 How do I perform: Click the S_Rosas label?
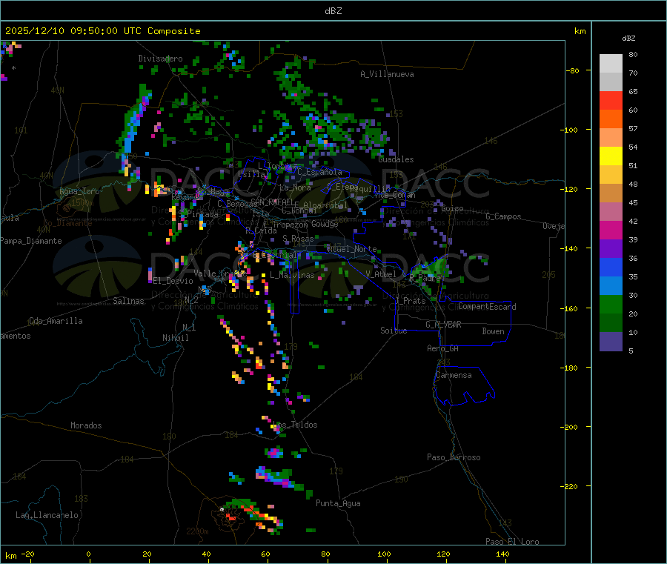pyautogui.click(x=298, y=239)
